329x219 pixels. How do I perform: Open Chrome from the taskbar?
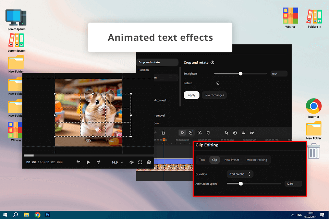click(37, 215)
